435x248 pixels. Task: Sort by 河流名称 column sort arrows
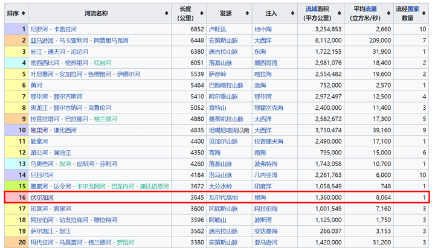tap(167, 13)
